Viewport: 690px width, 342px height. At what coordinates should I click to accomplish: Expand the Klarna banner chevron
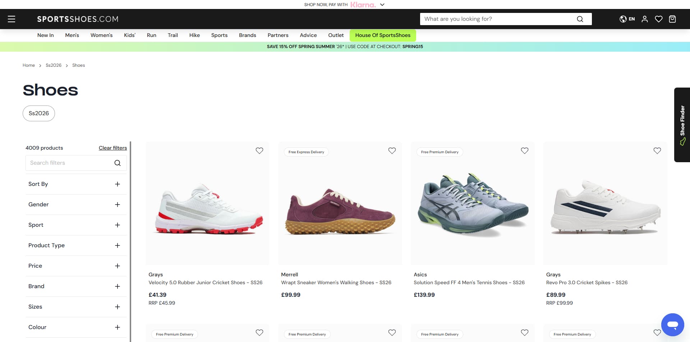point(382,5)
